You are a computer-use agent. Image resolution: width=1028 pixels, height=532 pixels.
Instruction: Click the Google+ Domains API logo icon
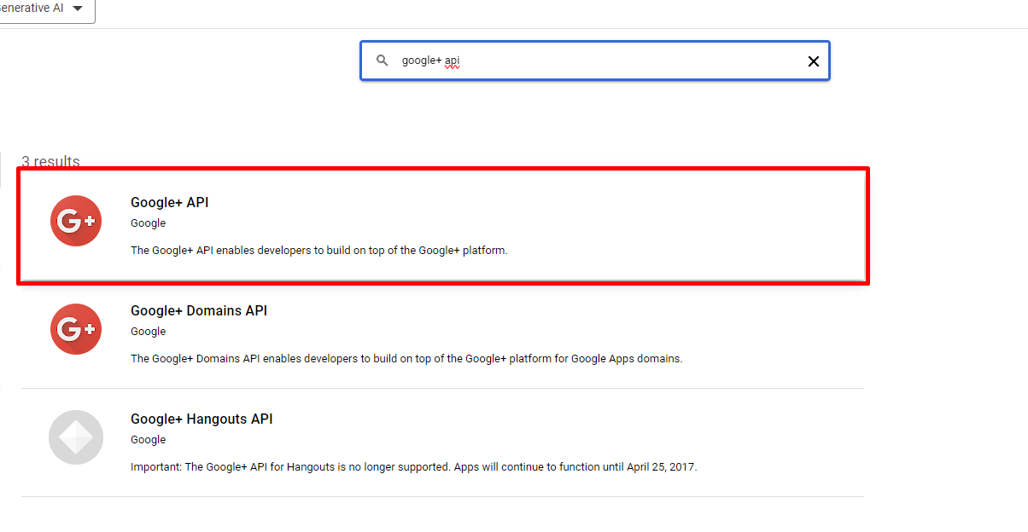click(76, 329)
